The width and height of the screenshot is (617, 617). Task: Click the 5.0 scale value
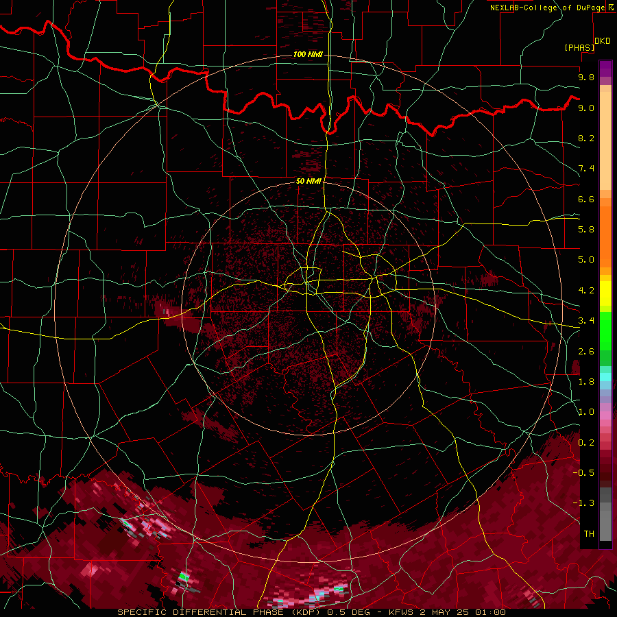586,260
